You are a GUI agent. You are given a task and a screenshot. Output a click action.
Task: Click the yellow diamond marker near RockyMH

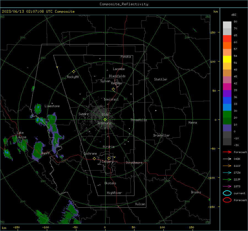[x=74, y=72]
